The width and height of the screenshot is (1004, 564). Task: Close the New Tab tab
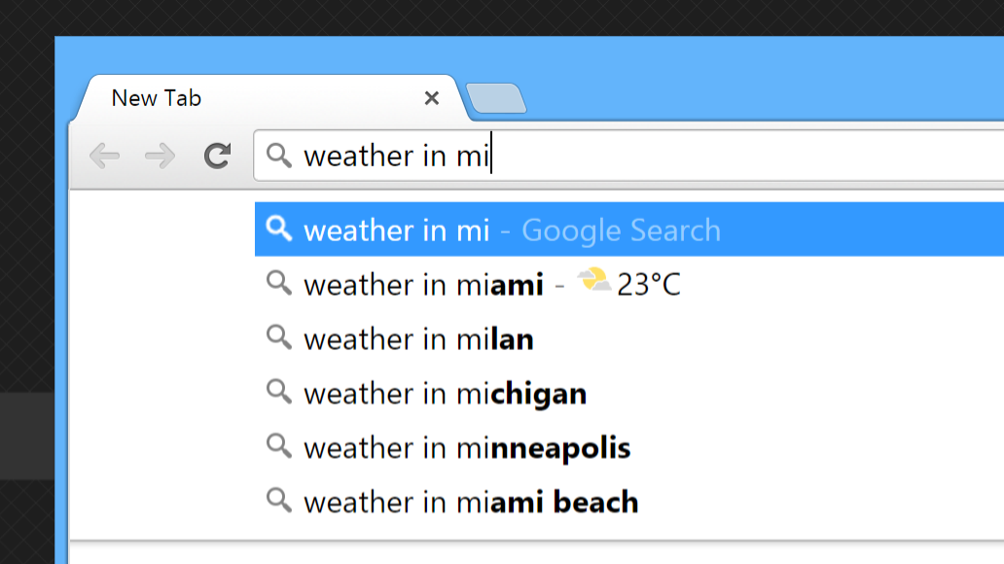pos(432,98)
